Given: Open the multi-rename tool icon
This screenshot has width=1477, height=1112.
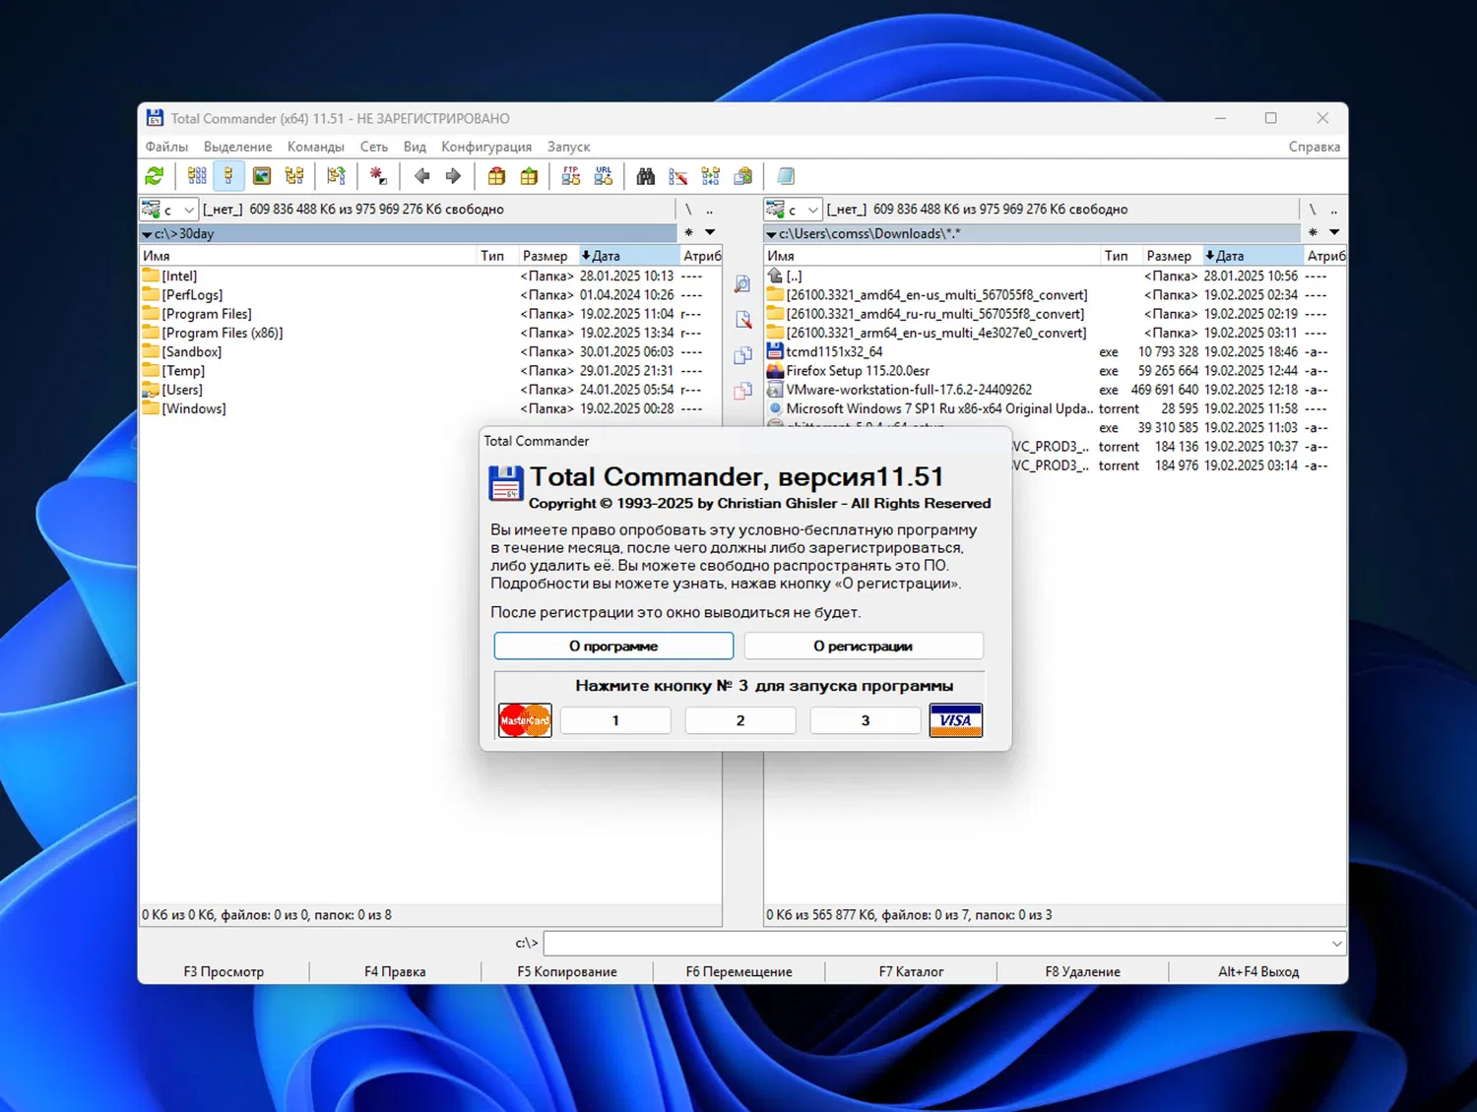Looking at the screenshot, I should (x=678, y=176).
